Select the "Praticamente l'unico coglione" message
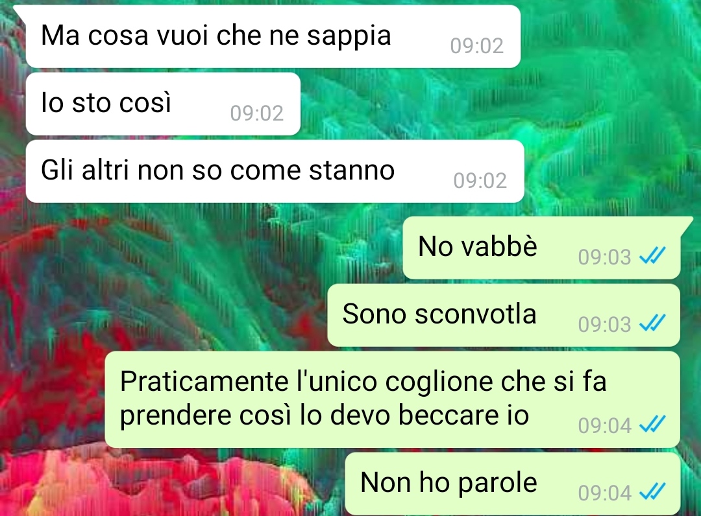Screen dimensions: 701x516 pos(393,399)
